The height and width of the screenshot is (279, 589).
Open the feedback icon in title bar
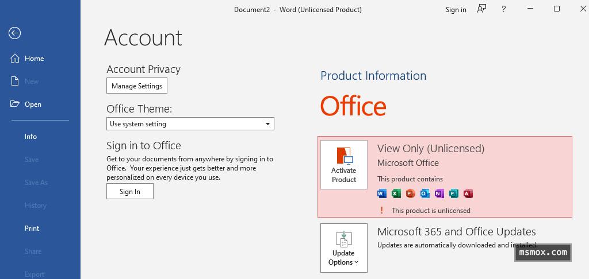pyautogui.click(x=481, y=9)
